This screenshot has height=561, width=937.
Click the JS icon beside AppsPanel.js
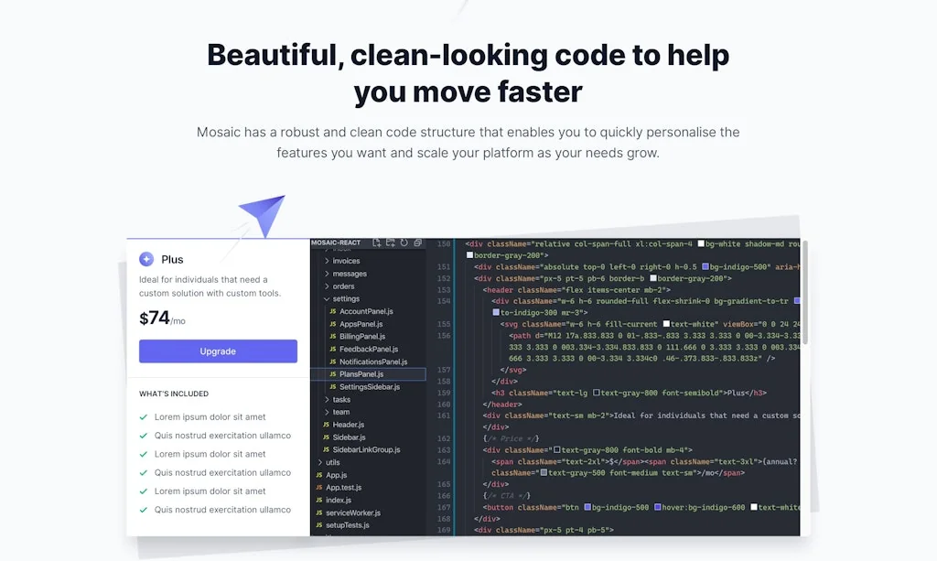click(x=333, y=324)
